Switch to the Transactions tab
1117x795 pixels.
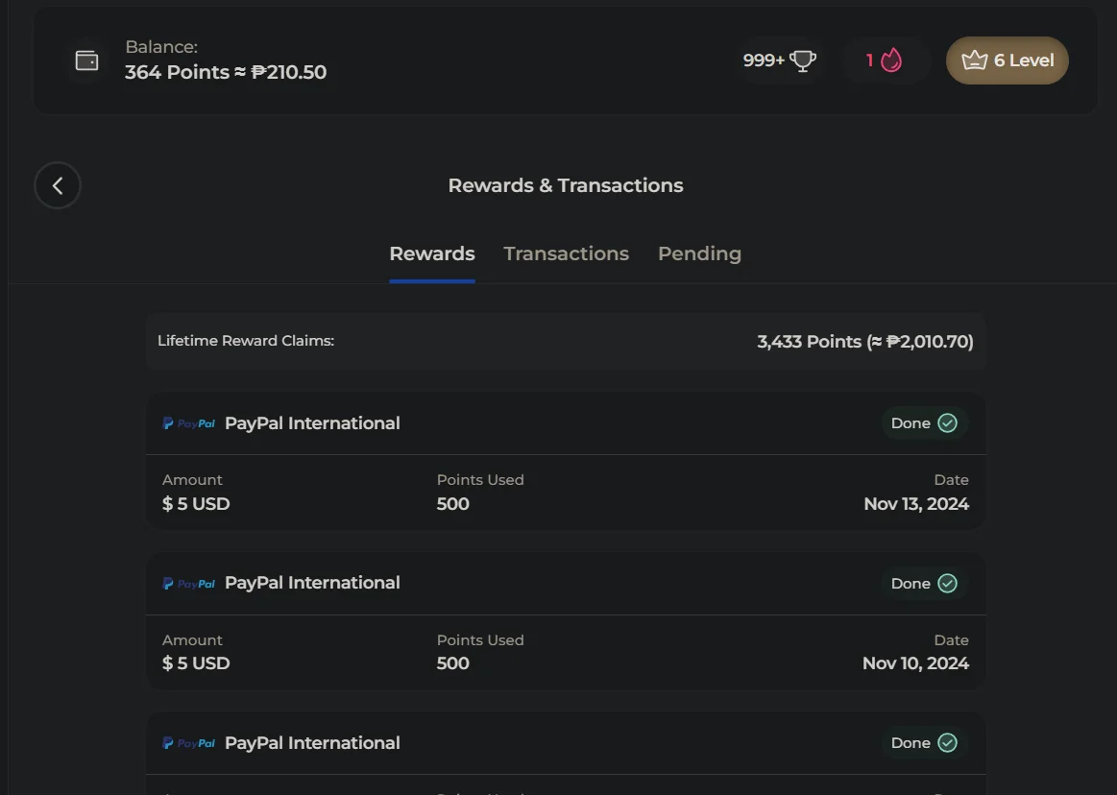tap(567, 253)
